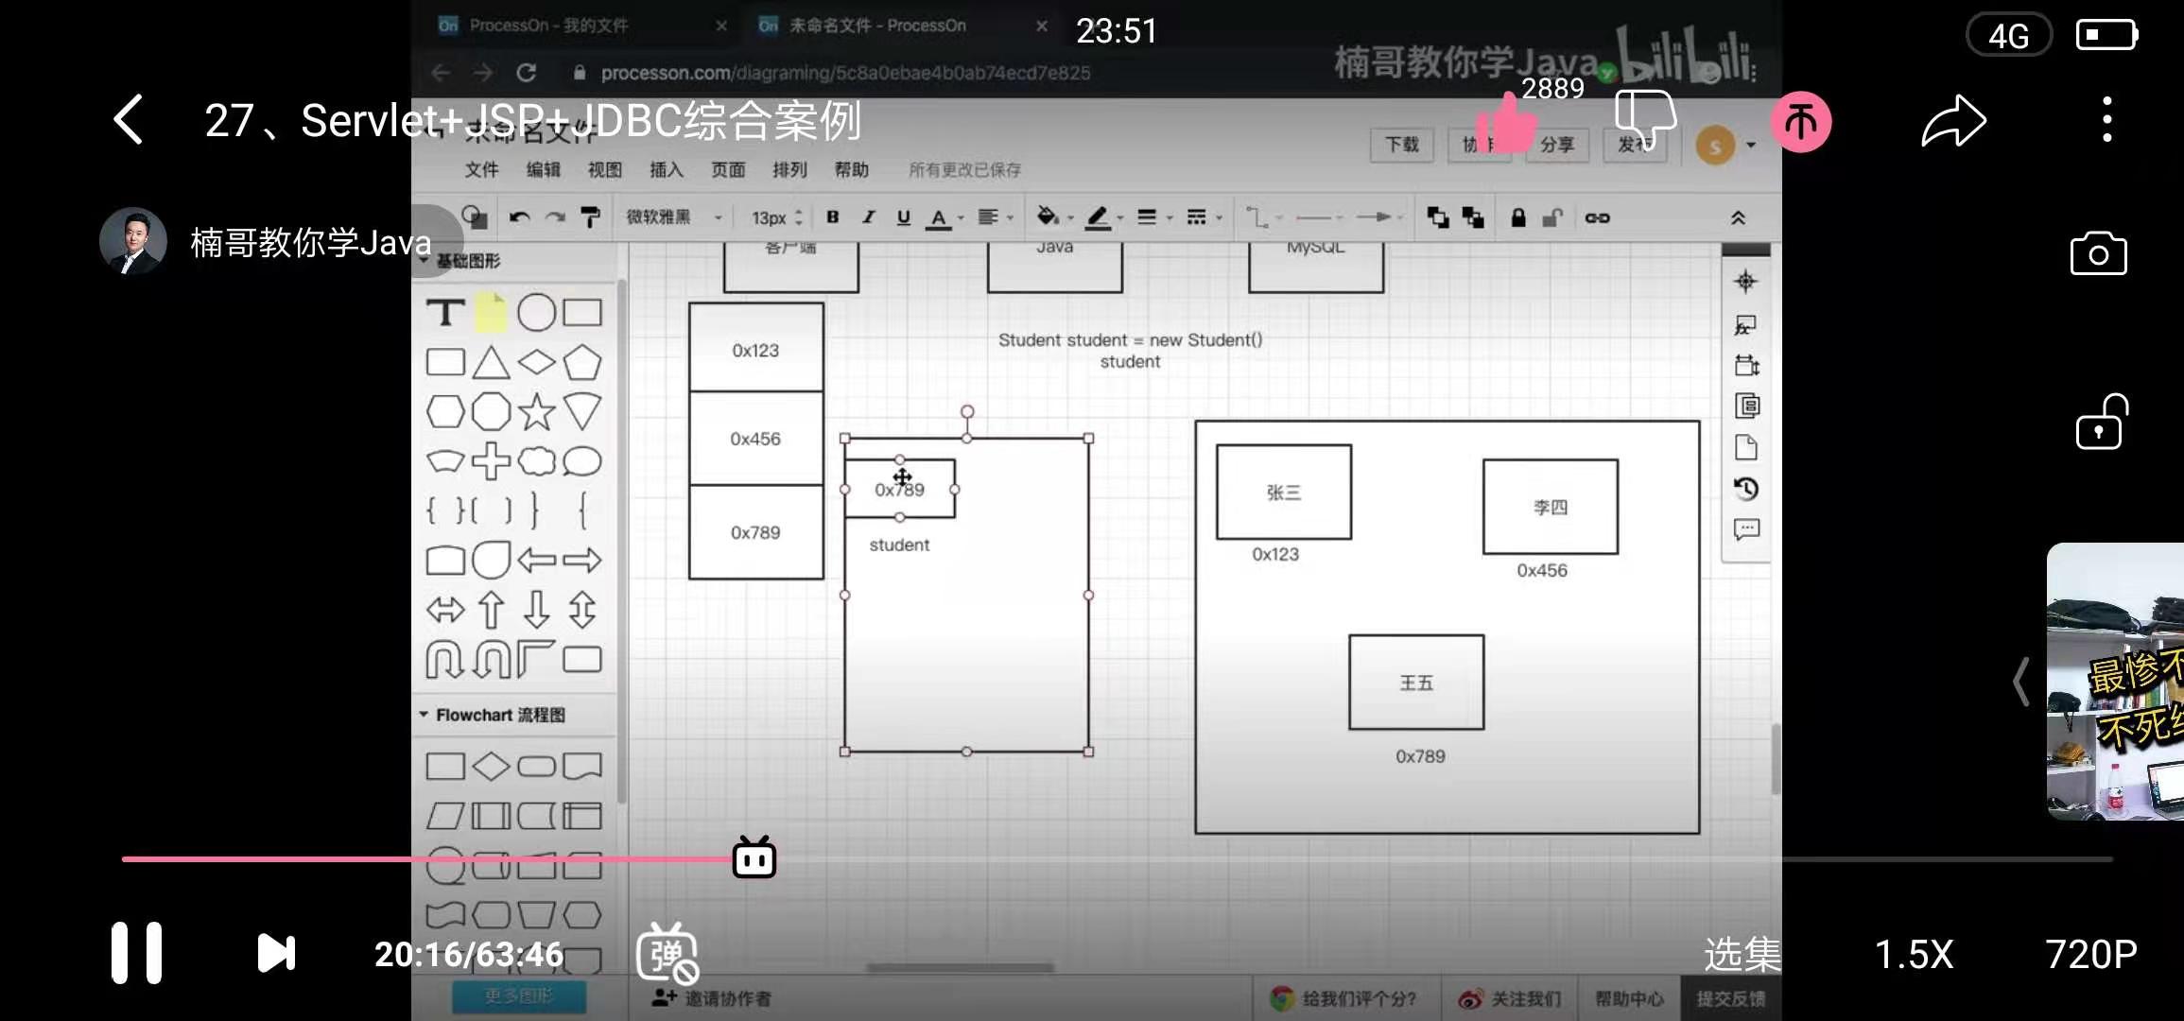
Task: Take a screenshot with camera icon
Action: click(2098, 253)
